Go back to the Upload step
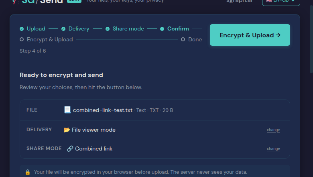 (x=36, y=29)
